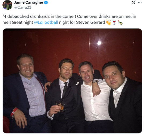
Task: Click the black tie in the photo
Action: pyautogui.click(x=65, y=90)
